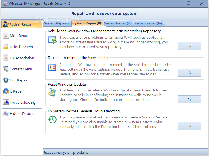
Task: Fix the WMI Repository problem
Action: (x=189, y=46)
